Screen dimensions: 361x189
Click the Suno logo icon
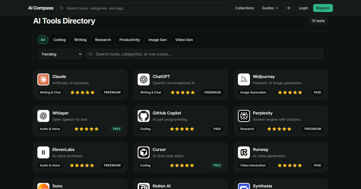[43, 186]
